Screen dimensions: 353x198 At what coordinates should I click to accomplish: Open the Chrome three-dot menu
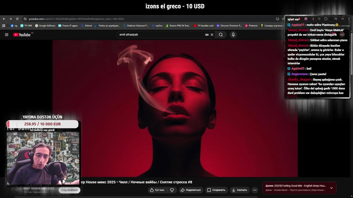coord(349,19)
